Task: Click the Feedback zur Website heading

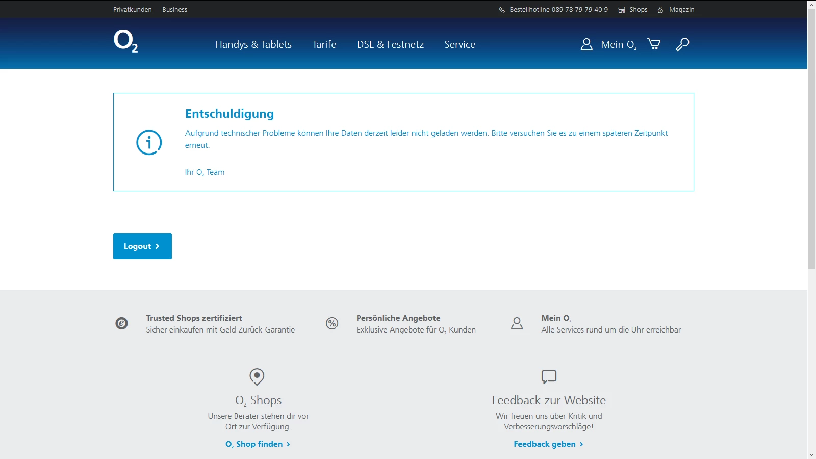Action: click(x=549, y=400)
